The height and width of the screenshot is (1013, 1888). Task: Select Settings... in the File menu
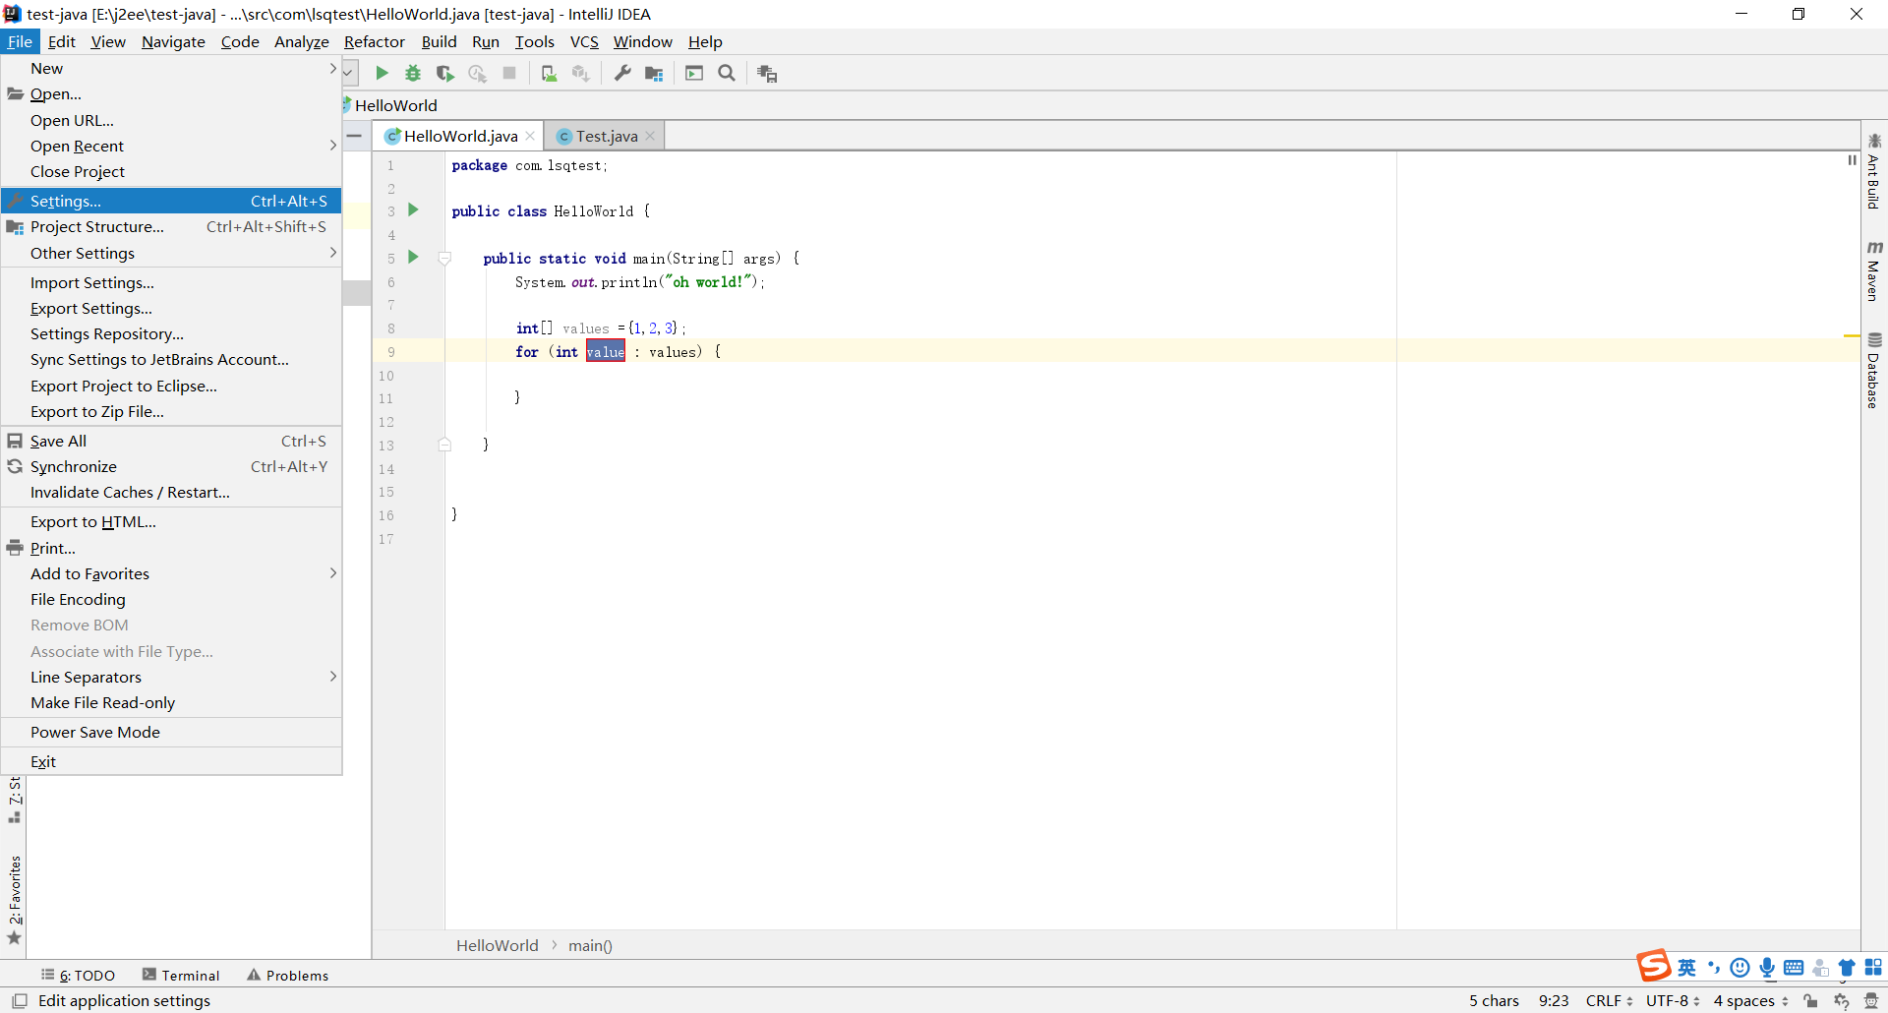(x=172, y=202)
